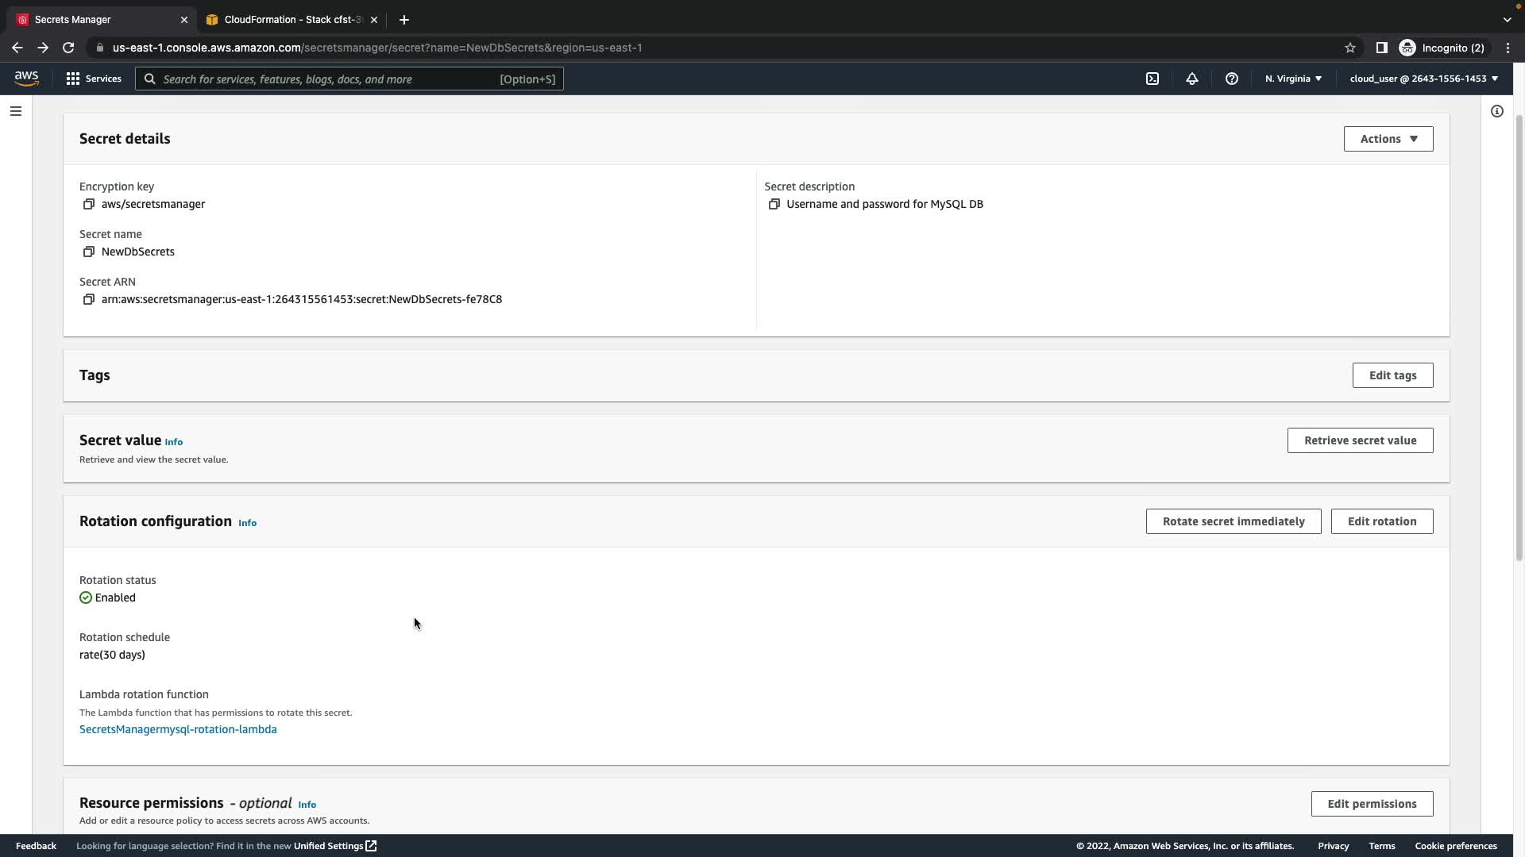Open the help question mark menu
The image size is (1525, 857).
[1231, 79]
